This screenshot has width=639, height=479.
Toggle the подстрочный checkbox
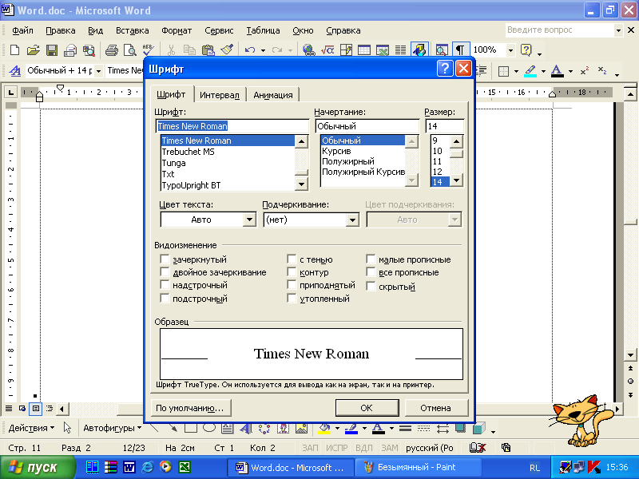point(165,299)
